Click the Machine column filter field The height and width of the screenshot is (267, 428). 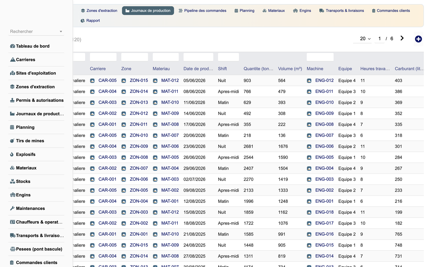[320, 57]
